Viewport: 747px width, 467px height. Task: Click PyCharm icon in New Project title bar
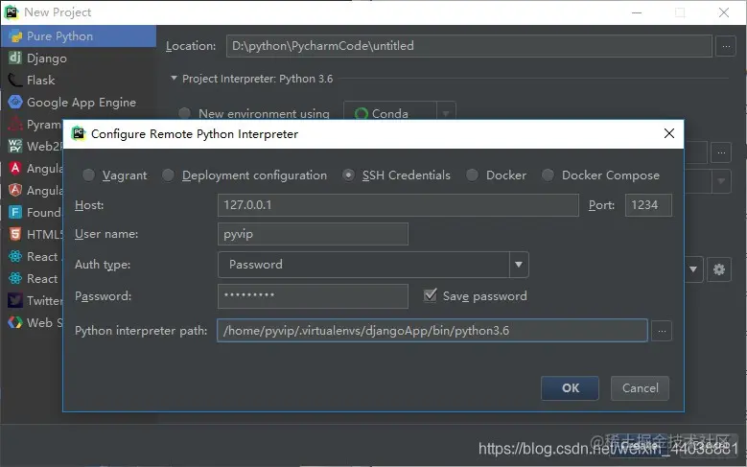(x=12, y=12)
